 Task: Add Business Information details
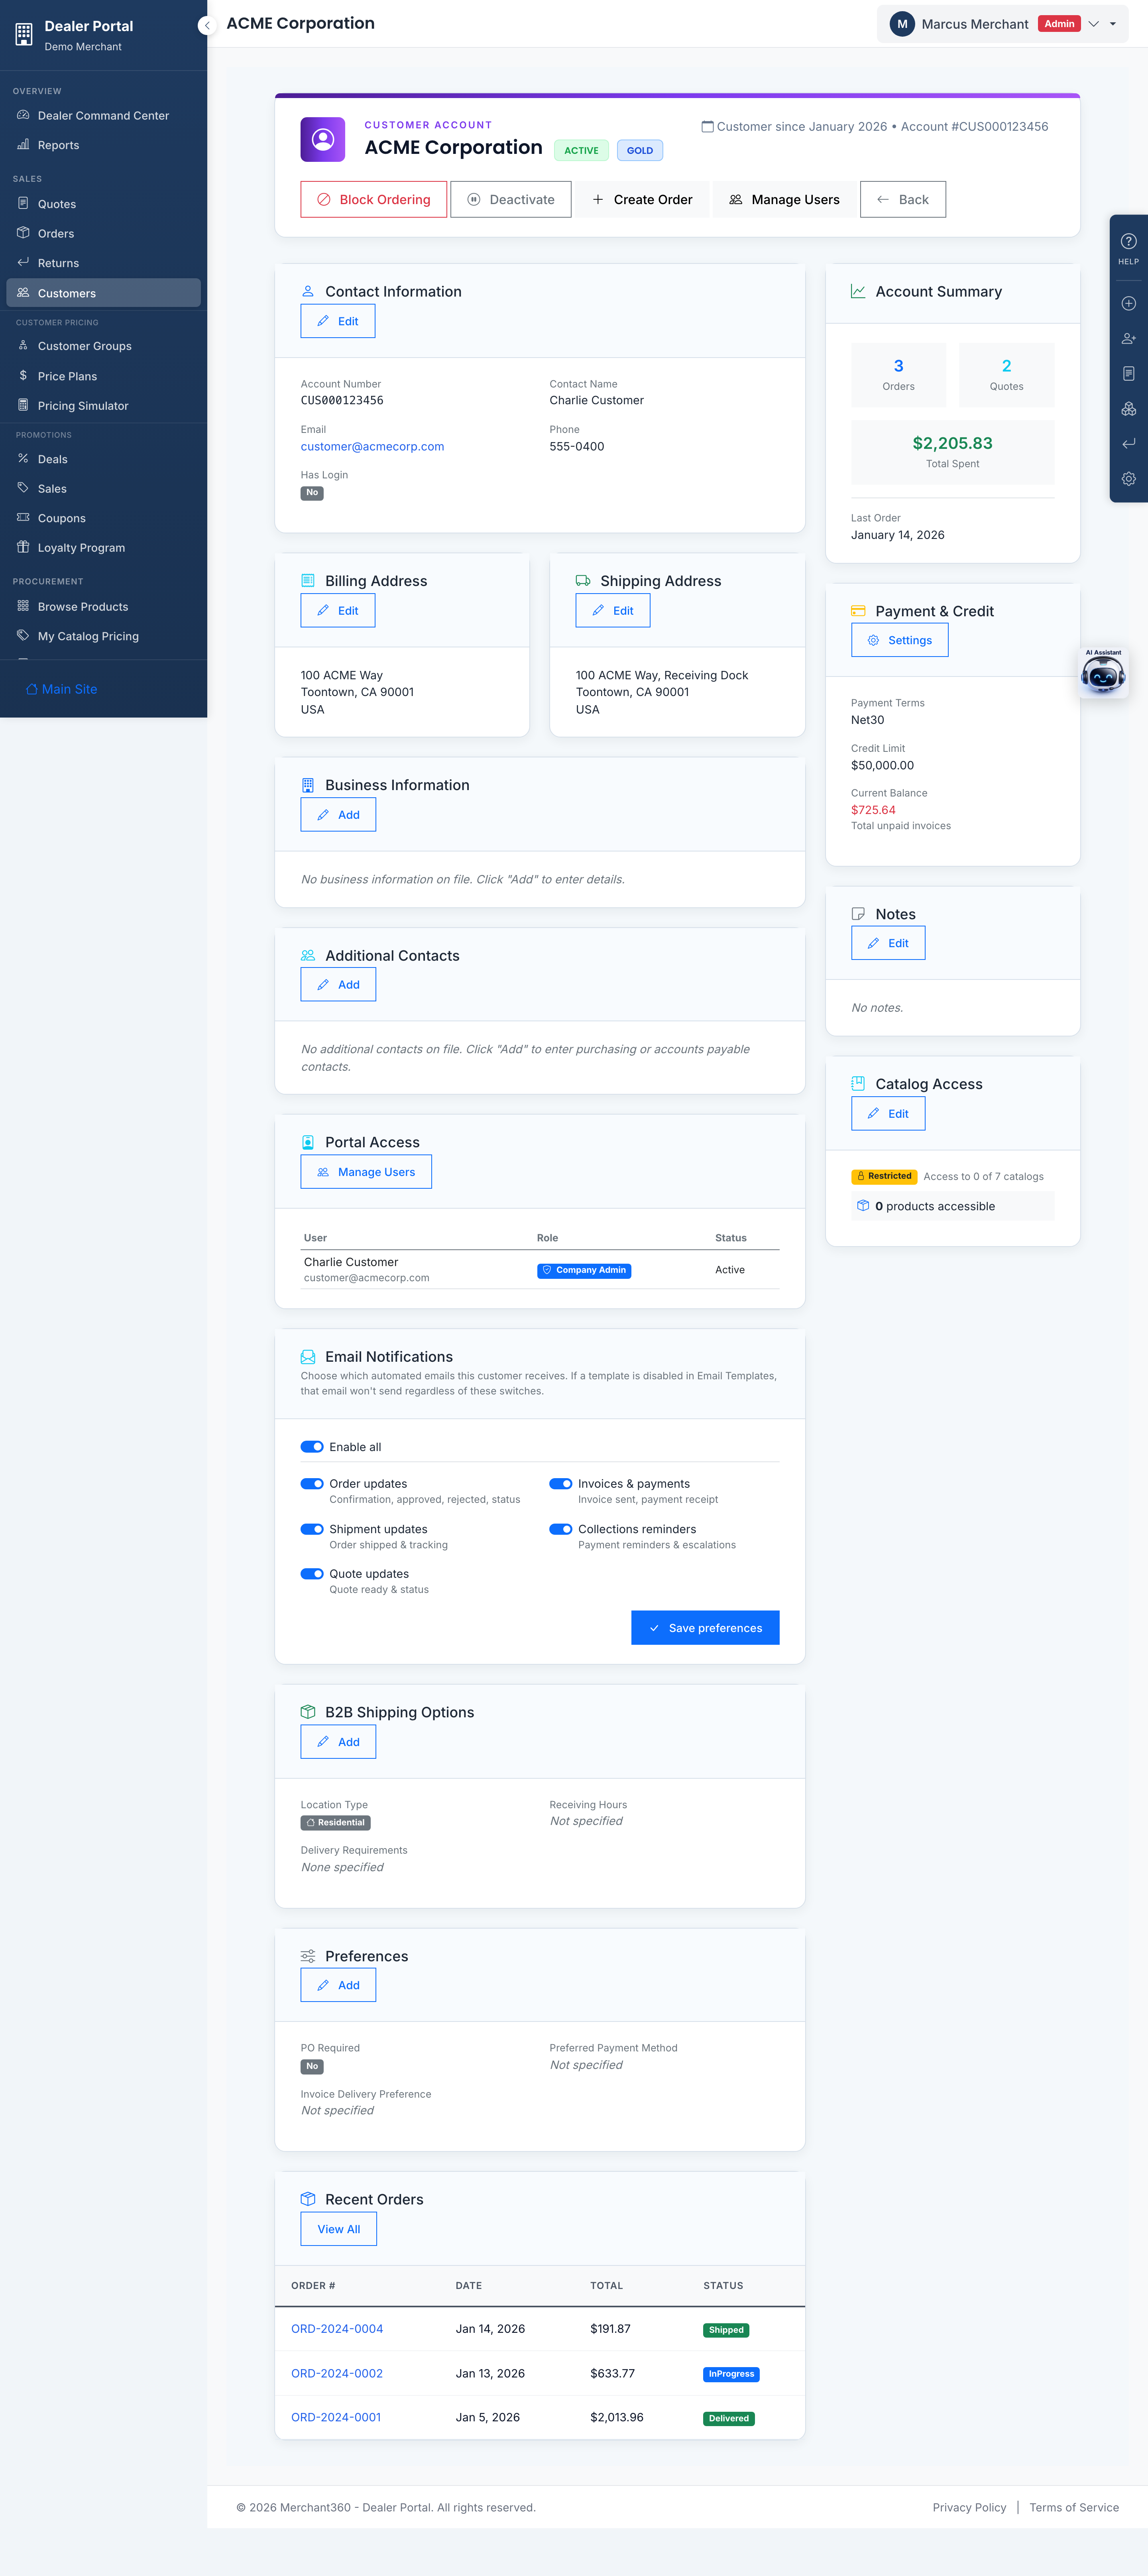pos(338,815)
